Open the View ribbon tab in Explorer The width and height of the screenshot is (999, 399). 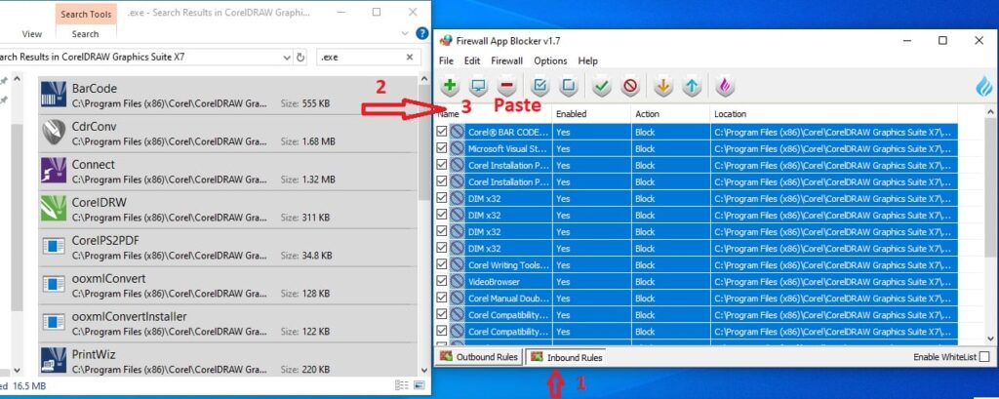[x=32, y=34]
